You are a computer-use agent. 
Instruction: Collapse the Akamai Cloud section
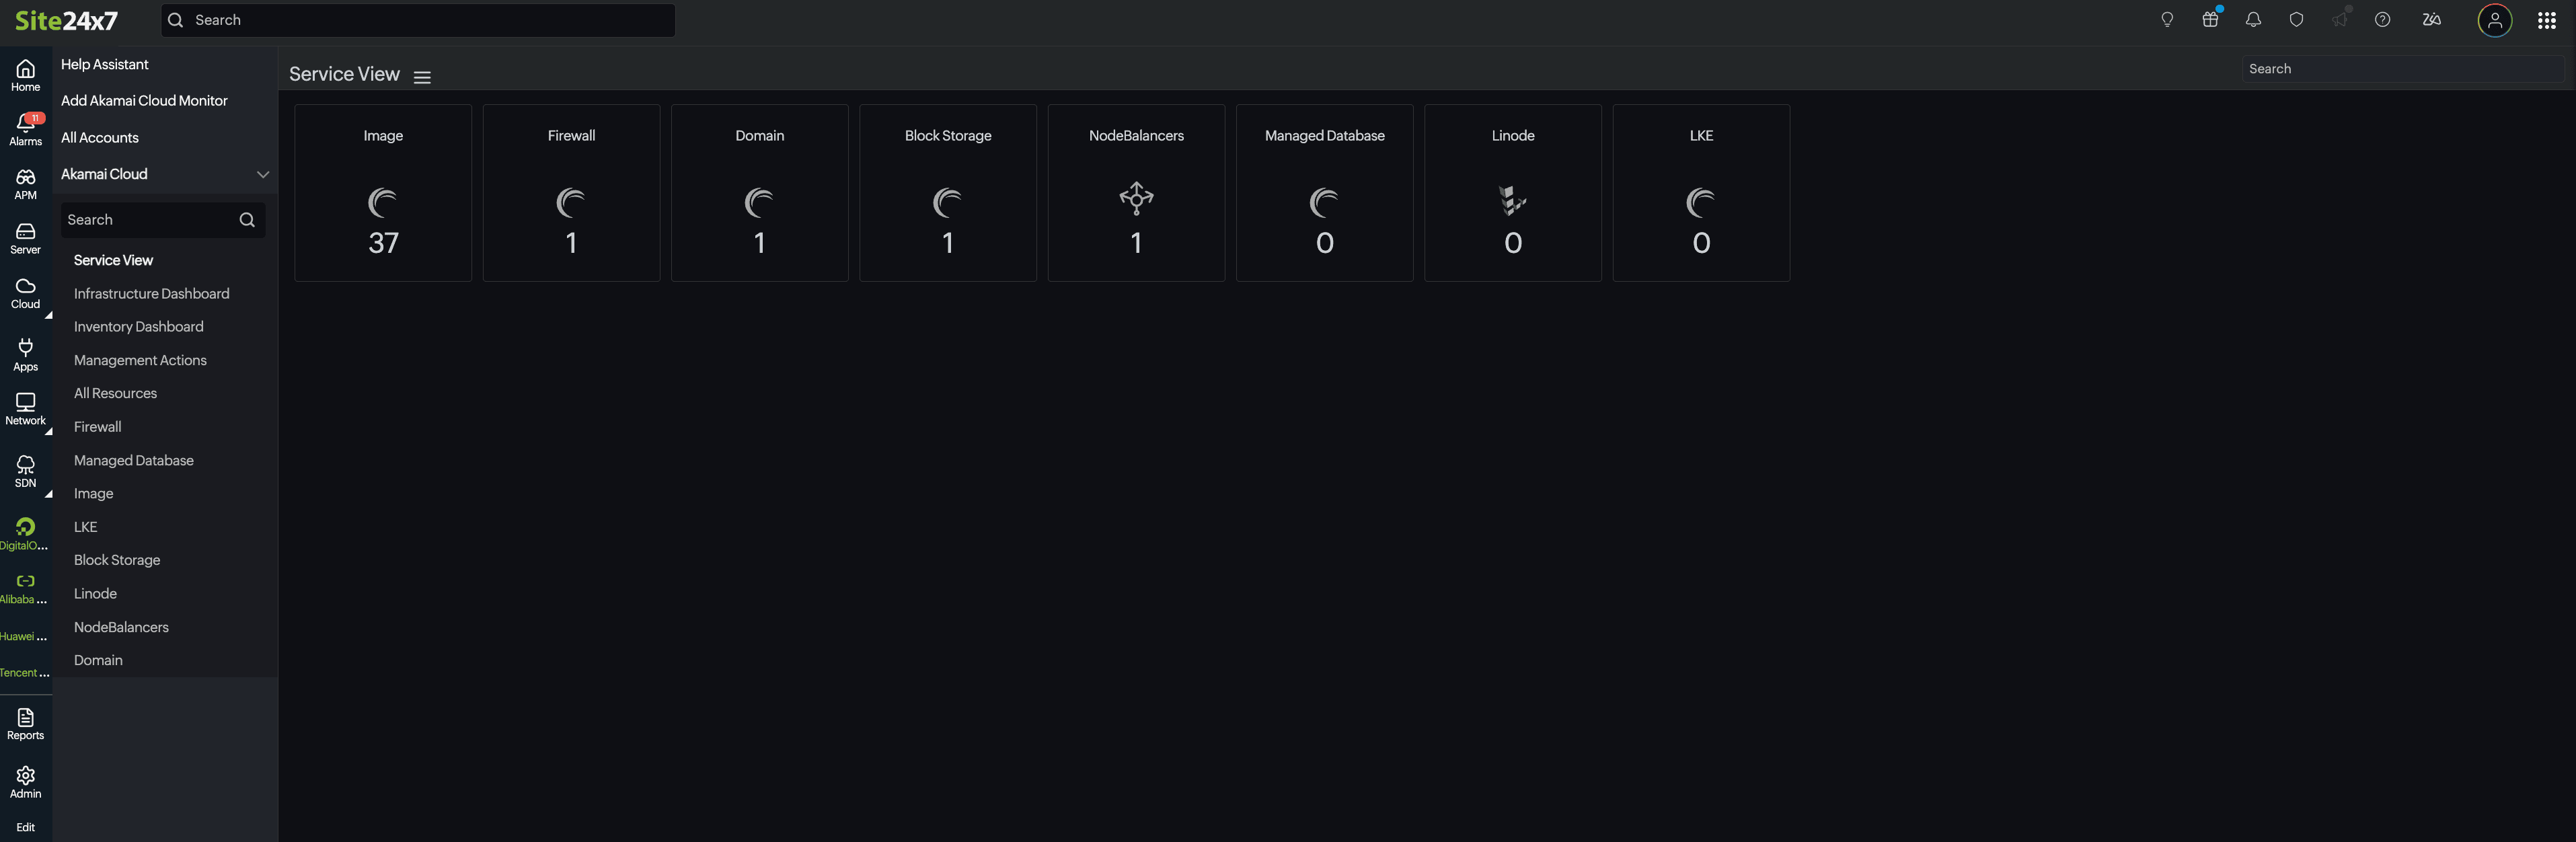263,174
